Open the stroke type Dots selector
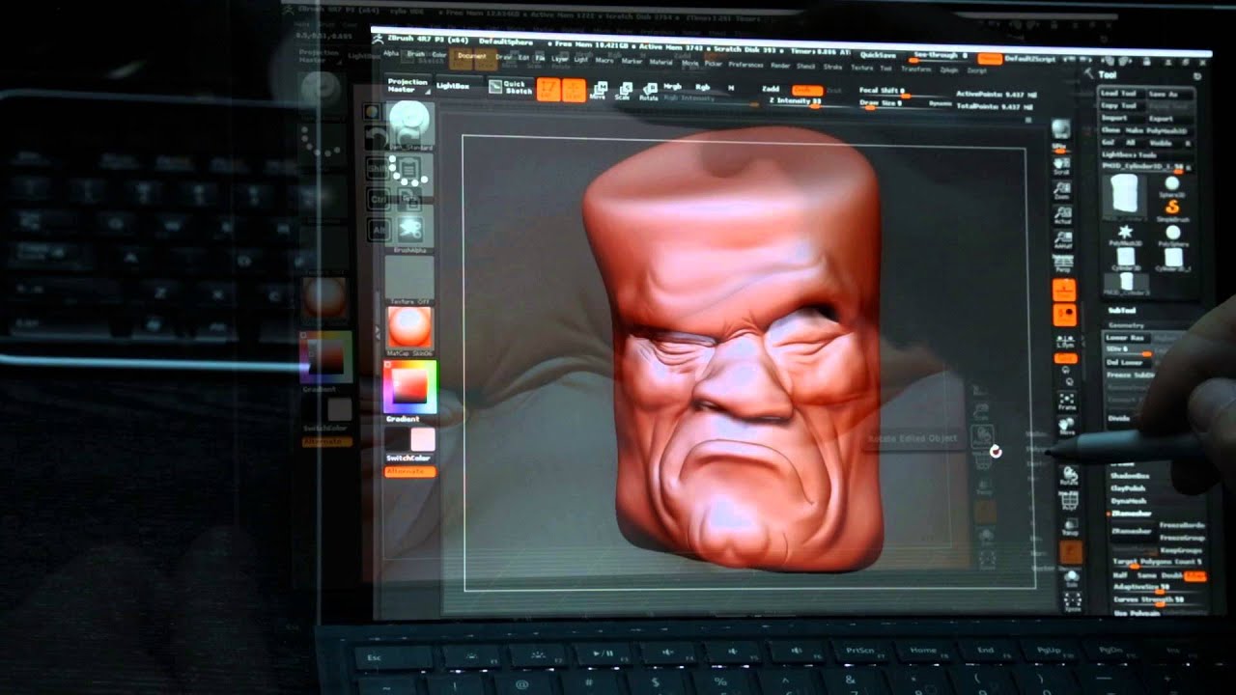The image size is (1236, 695). pyautogui.click(x=410, y=176)
